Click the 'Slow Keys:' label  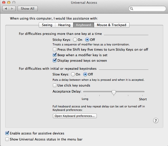pos(61,74)
